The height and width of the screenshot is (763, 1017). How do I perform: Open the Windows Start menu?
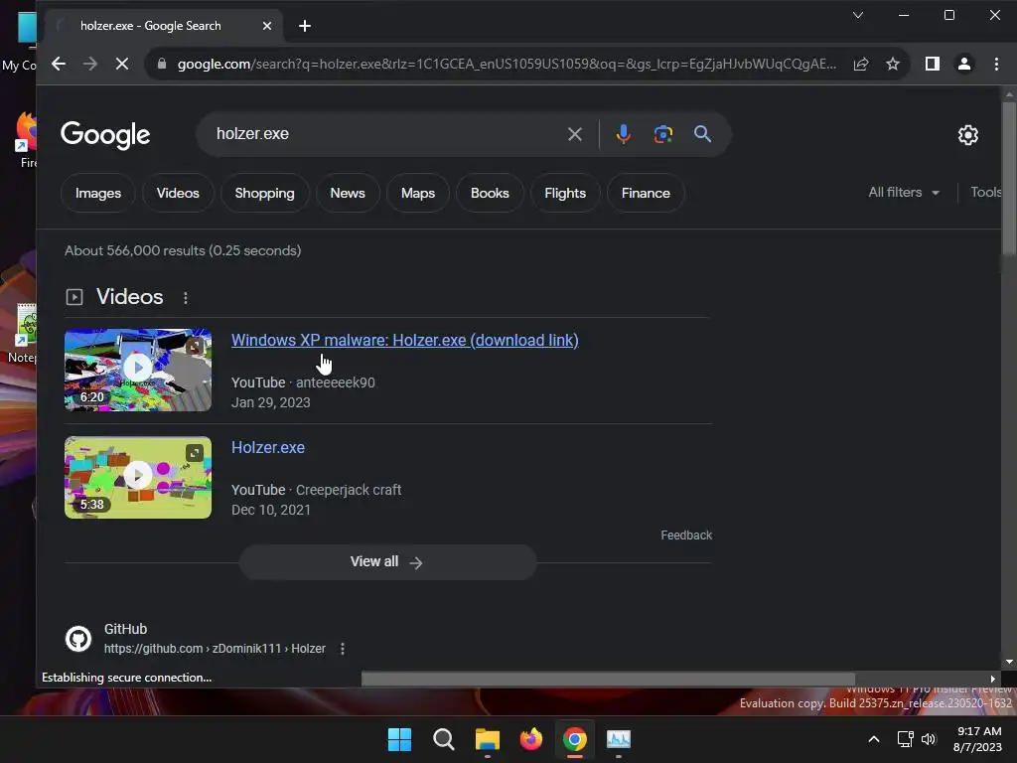coord(399,739)
